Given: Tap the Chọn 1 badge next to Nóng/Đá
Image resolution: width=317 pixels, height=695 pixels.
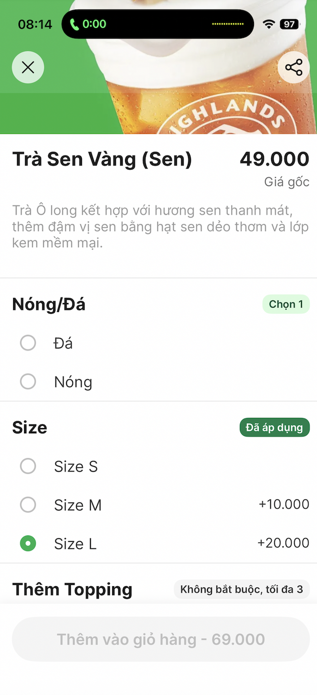Looking at the screenshot, I should pyautogui.click(x=286, y=304).
